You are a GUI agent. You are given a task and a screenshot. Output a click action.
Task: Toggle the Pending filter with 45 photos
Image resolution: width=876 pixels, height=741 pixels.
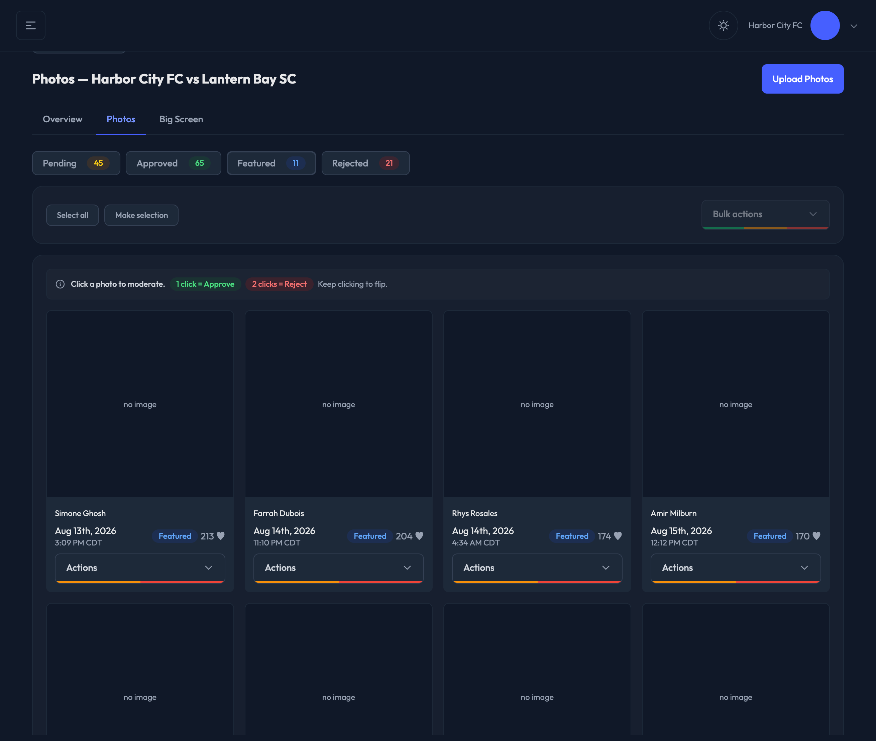point(76,163)
